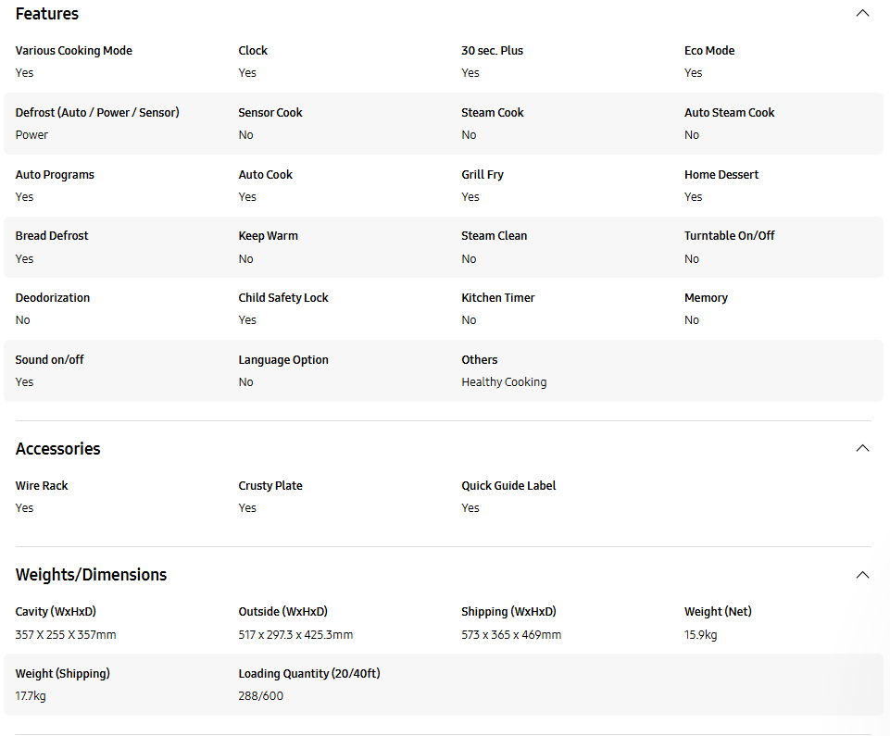Click the Healthy Cooking value text
Screen dimensions: 890x736
[504, 382]
